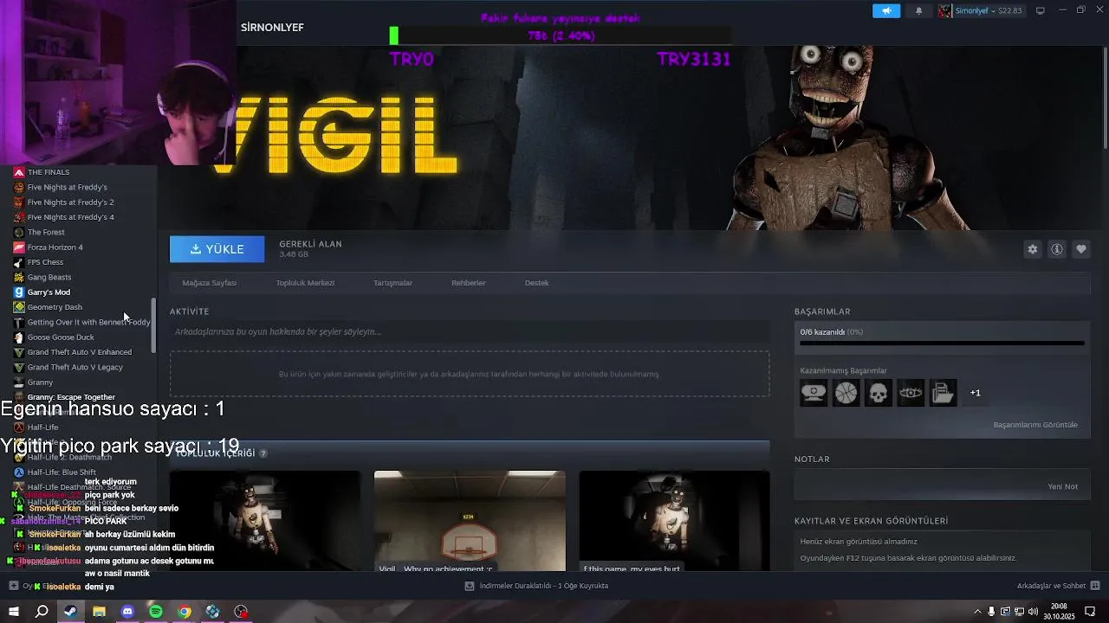1109x623 pixels.
Task: Select Granny in library list
Action: pos(40,382)
